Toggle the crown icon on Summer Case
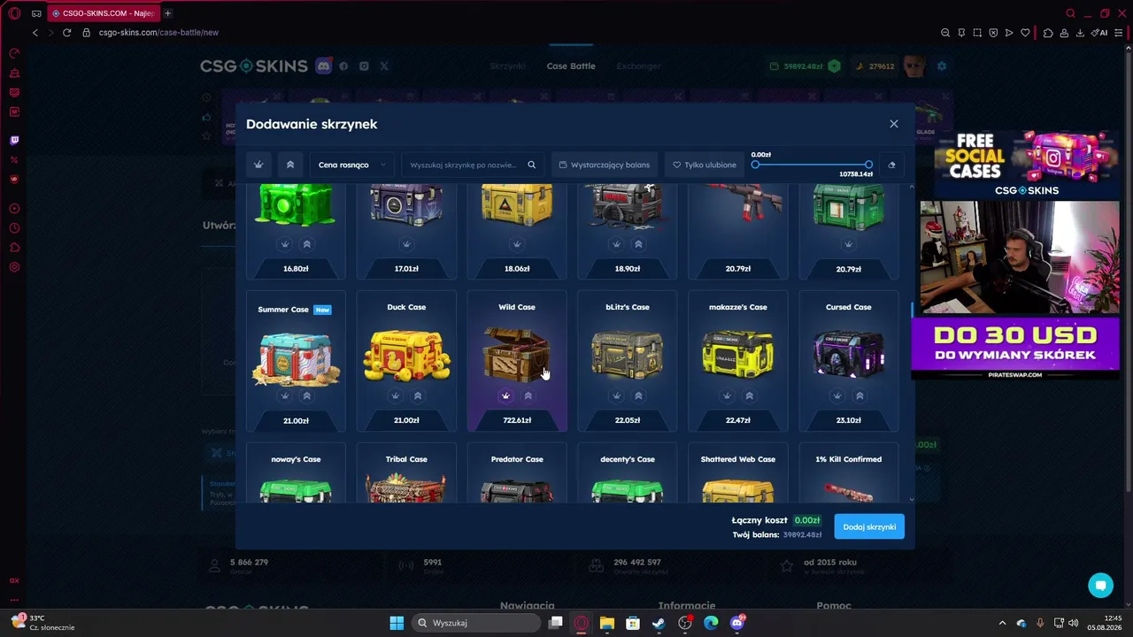 click(x=285, y=395)
